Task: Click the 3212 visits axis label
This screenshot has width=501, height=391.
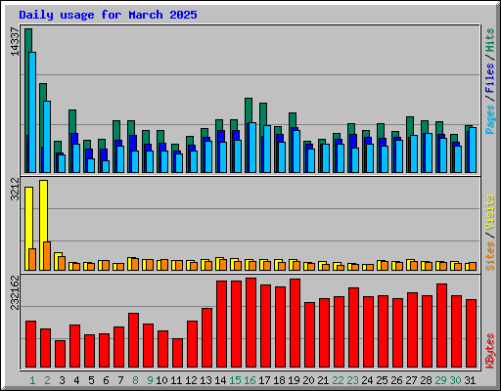Action: tap(15, 189)
